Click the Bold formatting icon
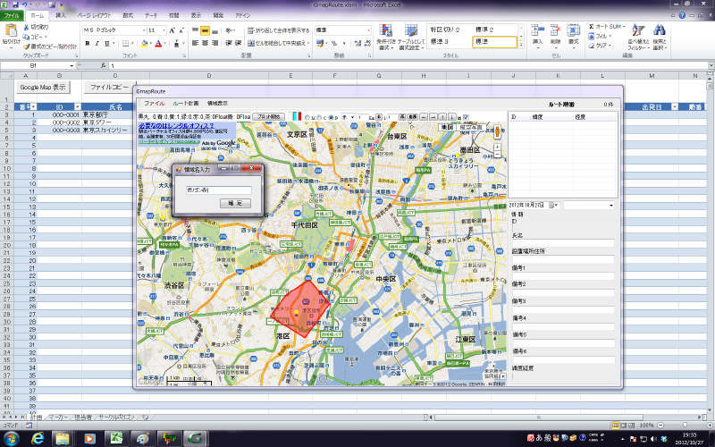715x447 pixels. coord(88,42)
